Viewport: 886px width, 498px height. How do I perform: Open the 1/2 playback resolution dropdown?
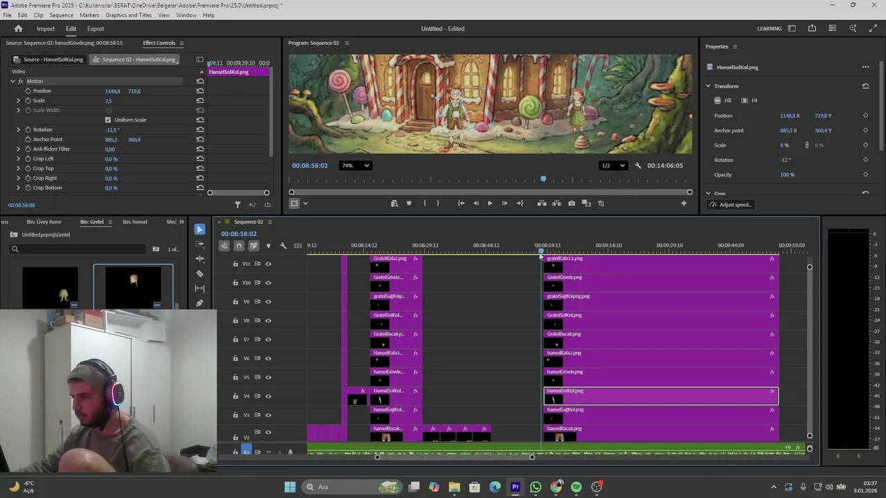(613, 165)
